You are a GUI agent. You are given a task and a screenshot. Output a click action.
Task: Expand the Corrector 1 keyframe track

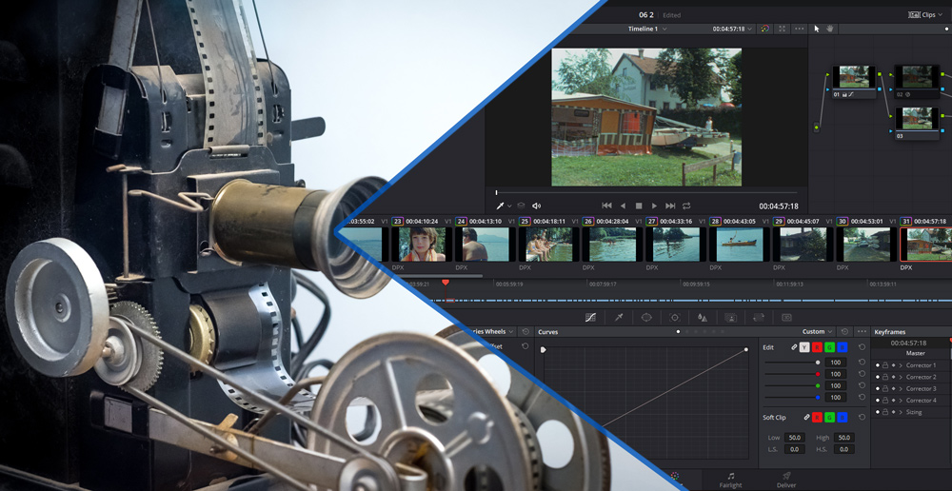pyautogui.click(x=901, y=365)
